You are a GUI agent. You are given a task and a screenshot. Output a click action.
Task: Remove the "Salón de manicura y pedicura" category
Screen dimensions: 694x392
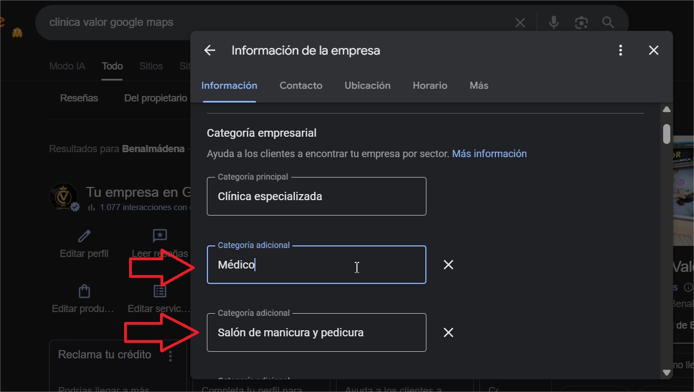(448, 332)
